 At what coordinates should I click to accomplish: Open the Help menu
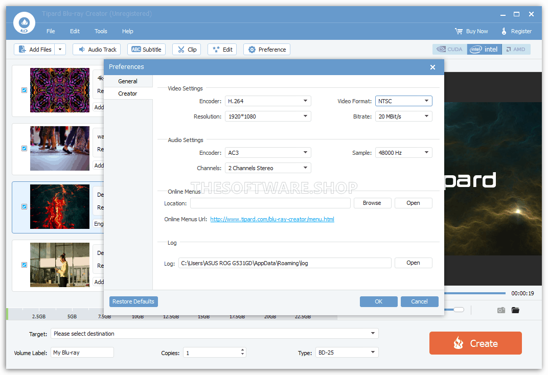pos(128,31)
